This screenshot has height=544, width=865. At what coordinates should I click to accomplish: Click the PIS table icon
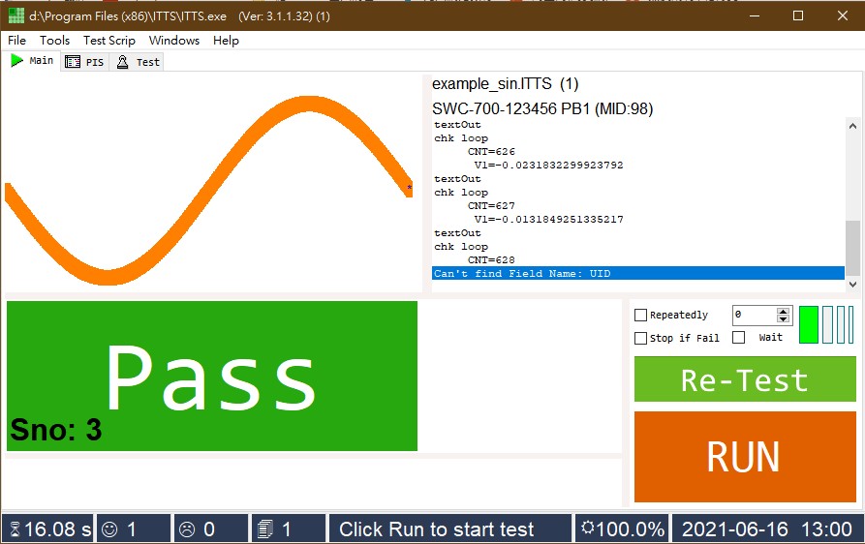coord(73,62)
